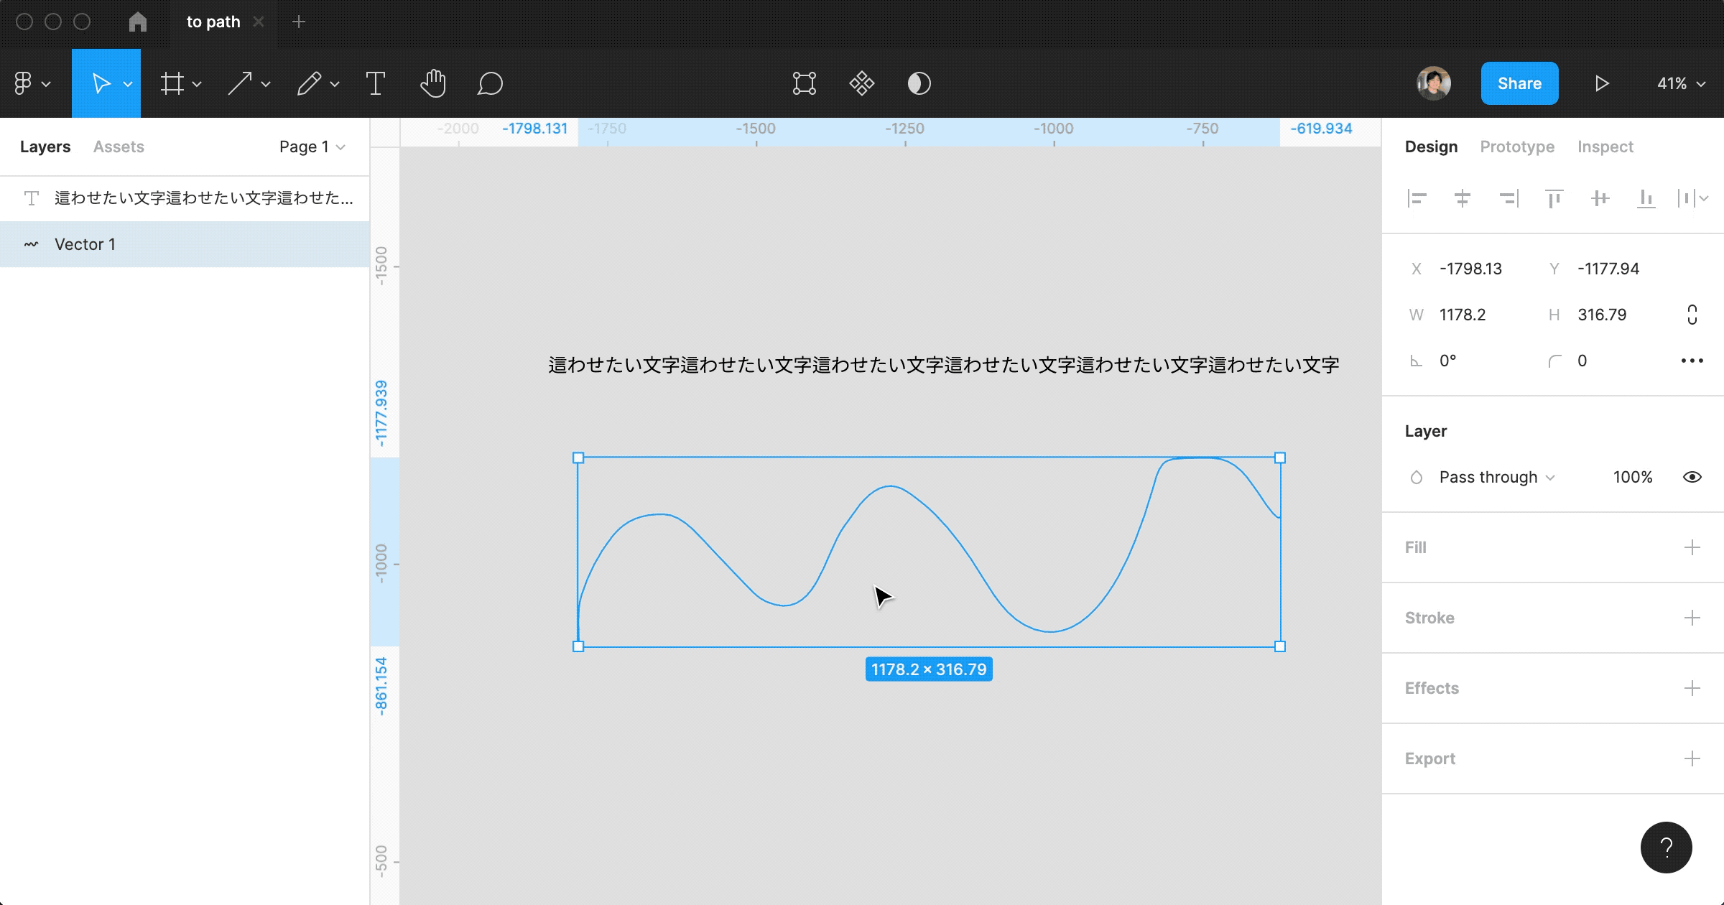Switch to the Prototype tab

point(1517,147)
